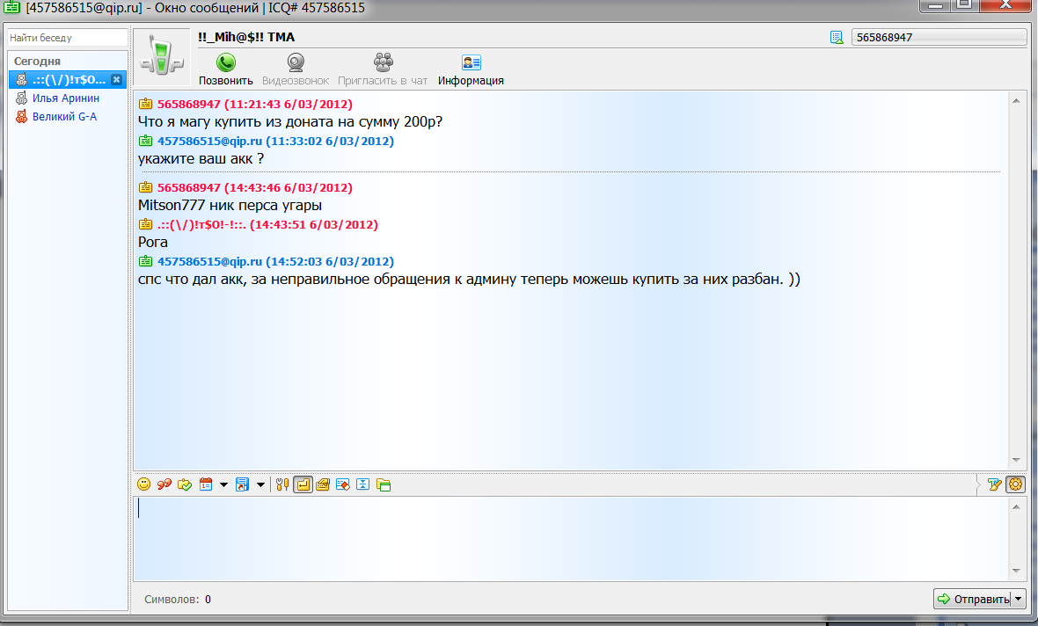Click the Найти беседу search field
The height and width of the screenshot is (626, 1038).
pos(67,38)
